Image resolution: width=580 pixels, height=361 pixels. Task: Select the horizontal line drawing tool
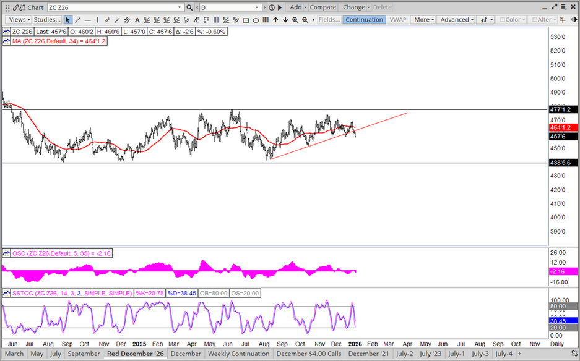[88, 20]
